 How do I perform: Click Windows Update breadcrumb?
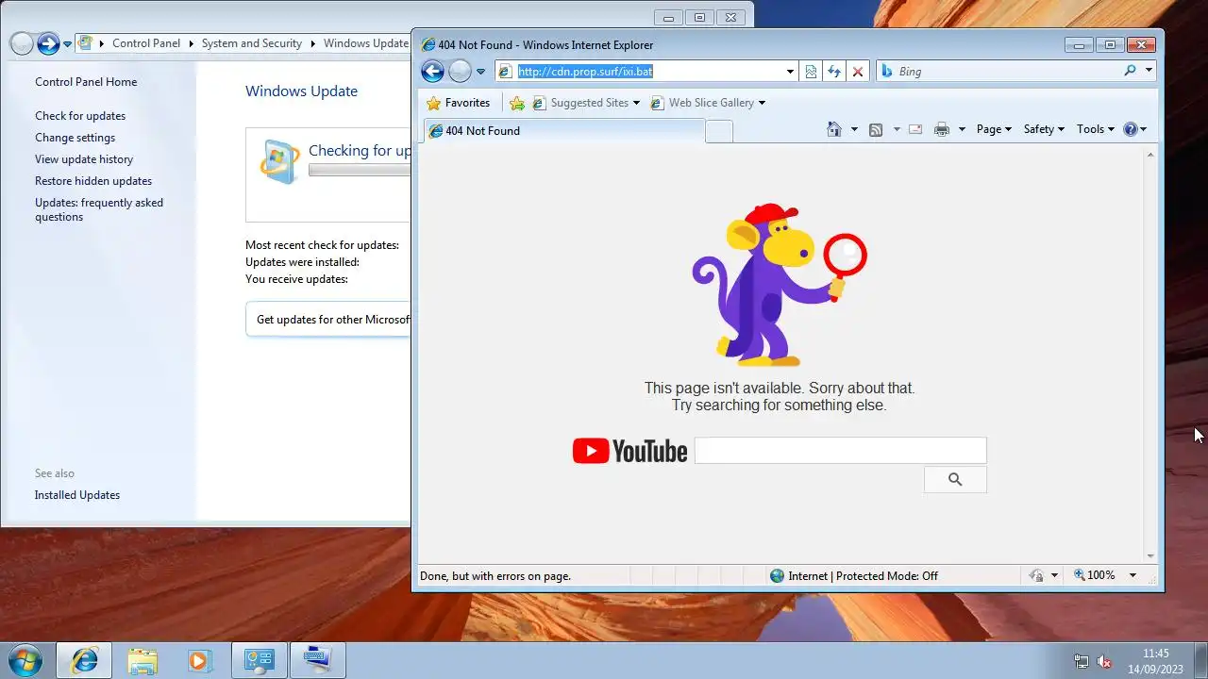click(366, 43)
